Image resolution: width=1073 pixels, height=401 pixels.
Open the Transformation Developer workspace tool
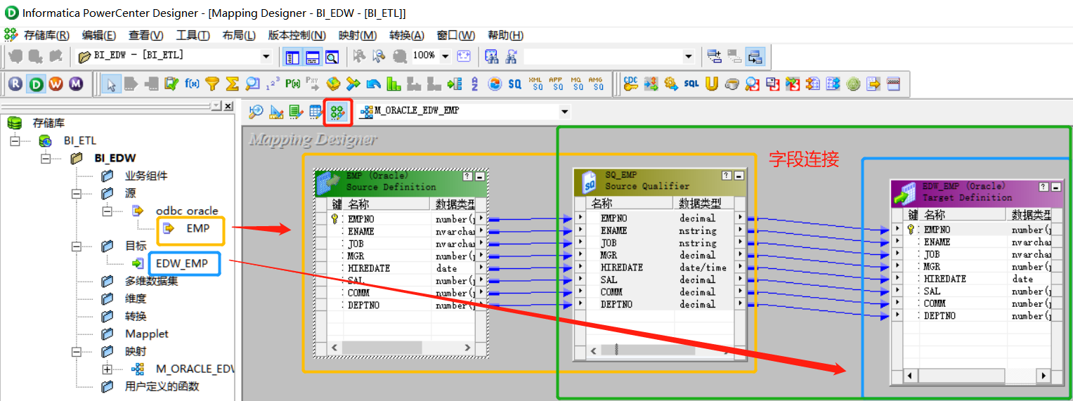[x=297, y=112]
